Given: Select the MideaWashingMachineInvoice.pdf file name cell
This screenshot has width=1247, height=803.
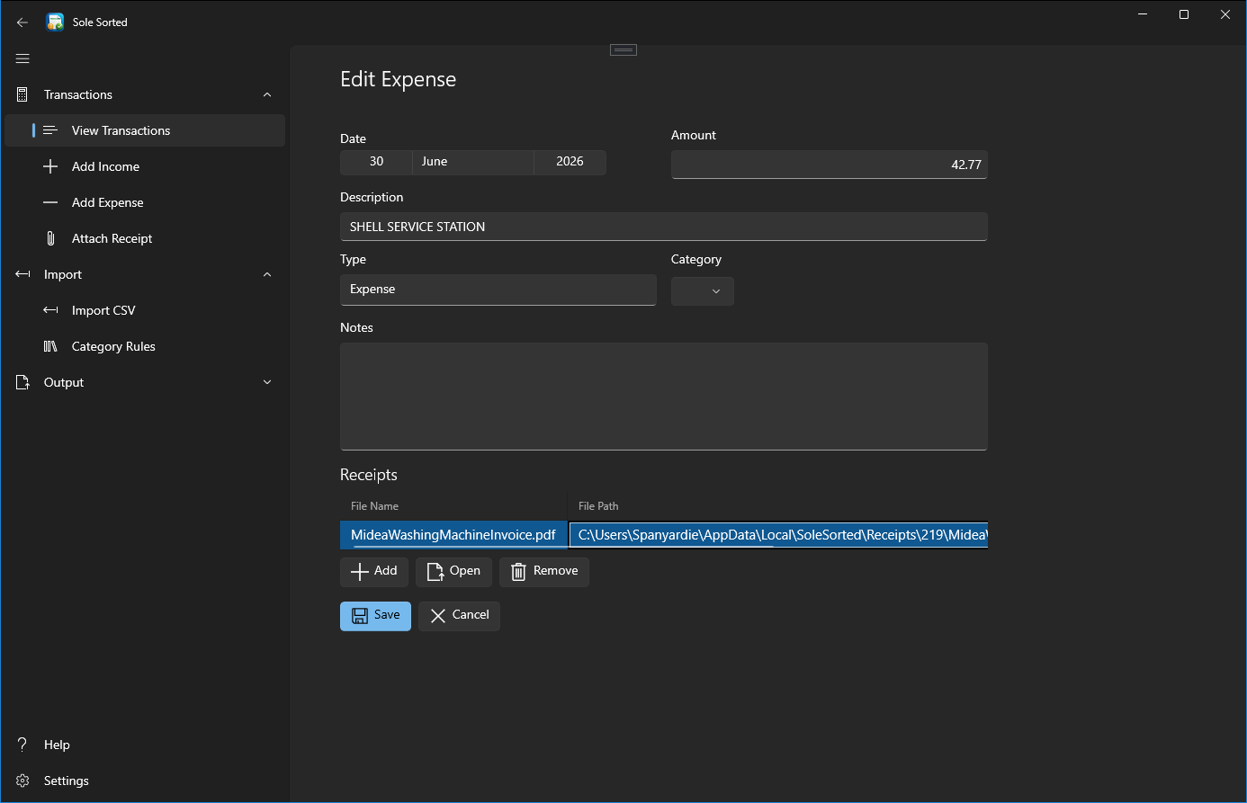Looking at the screenshot, I should (x=453, y=535).
